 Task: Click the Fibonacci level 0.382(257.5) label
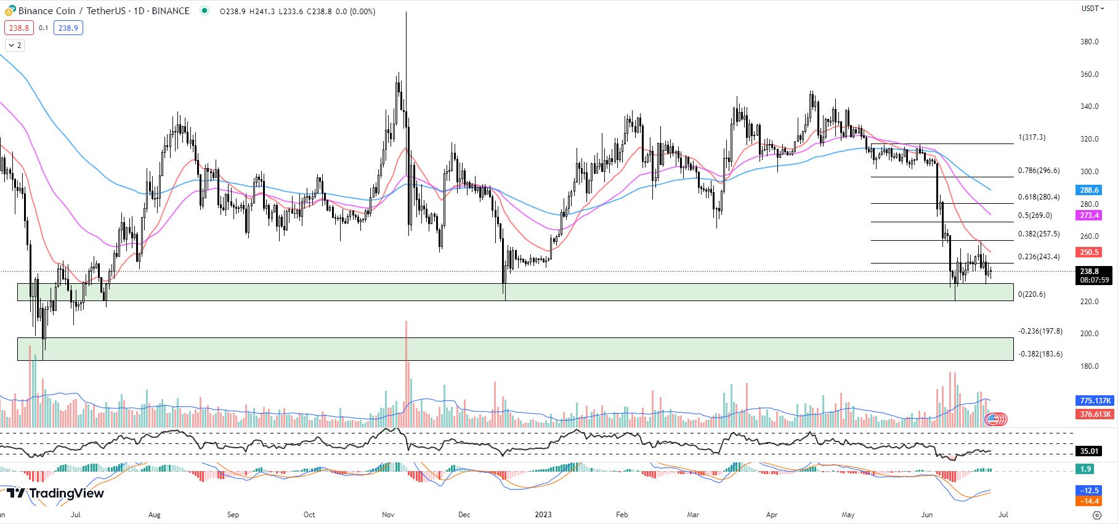pos(1039,234)
